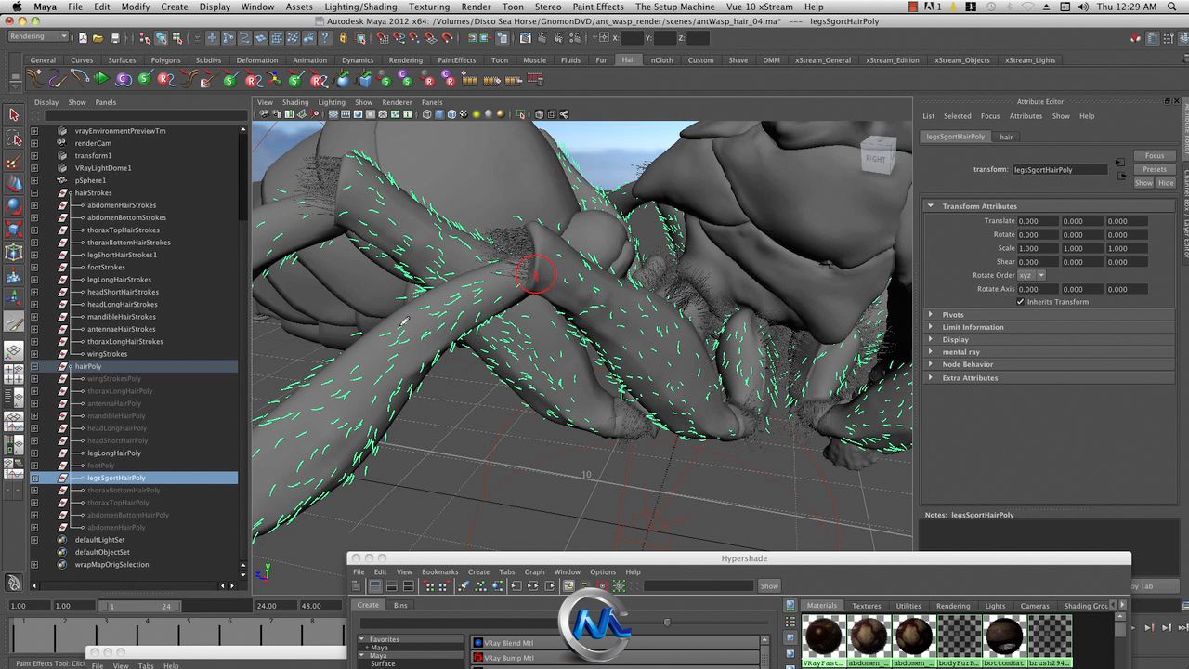Image resolution: width=1189 pixels, height=669 pixels.
Task: Click the Show Manipulator tool icon
Action: [x=14, y=297]
